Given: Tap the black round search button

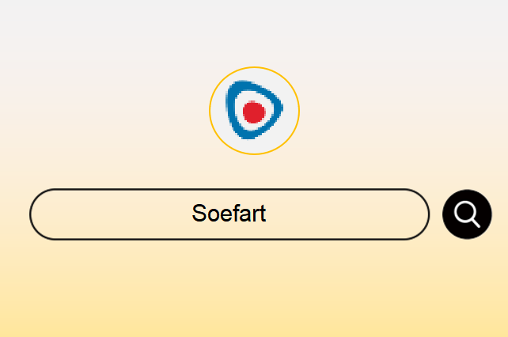Looking at the screenshot, I should 467,214.
